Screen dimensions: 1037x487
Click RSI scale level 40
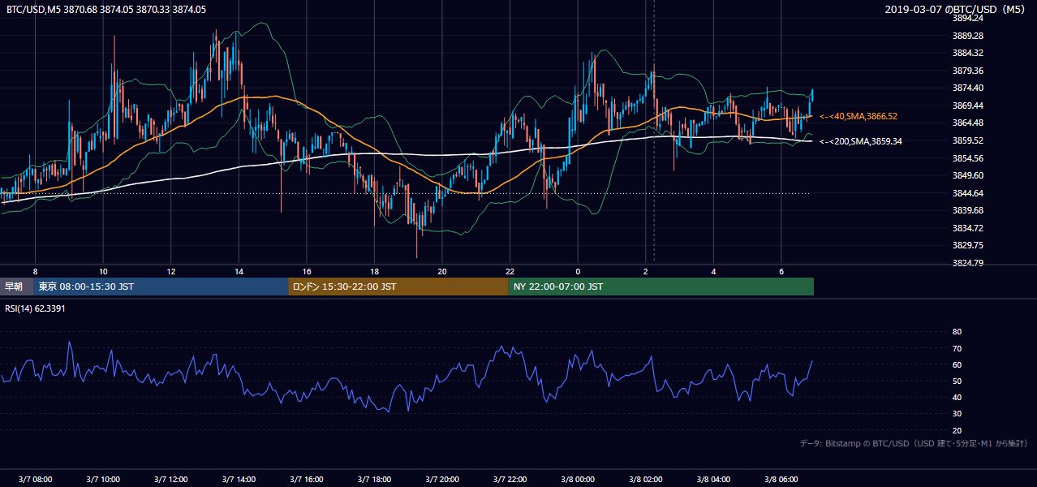tap(957, 398)
